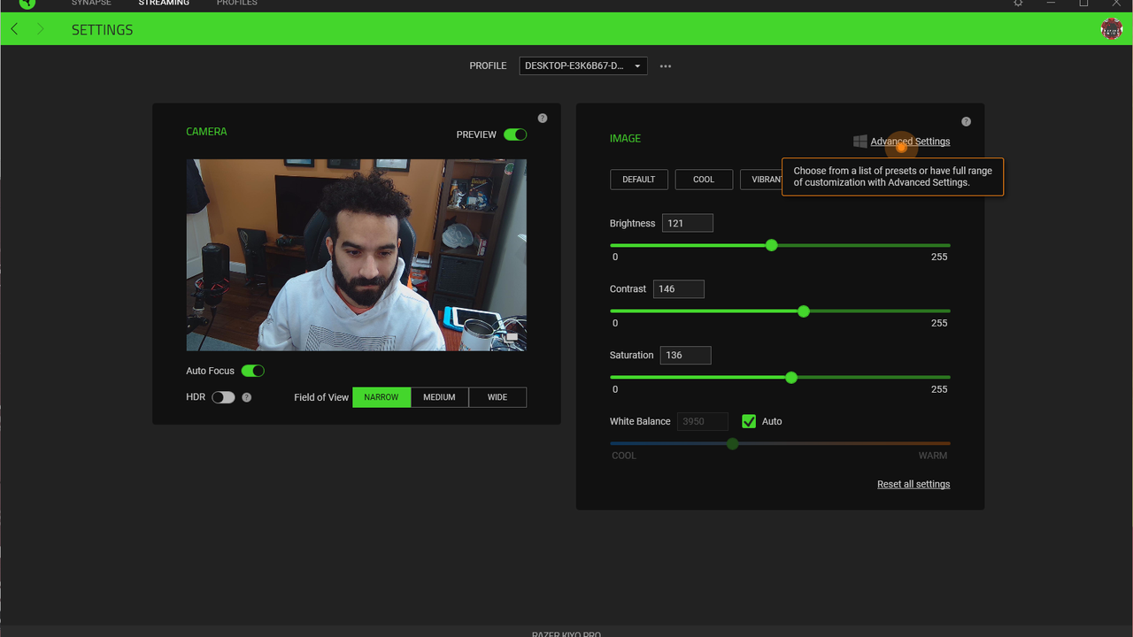Click Reset all settings link

click(x=913, y=484)
